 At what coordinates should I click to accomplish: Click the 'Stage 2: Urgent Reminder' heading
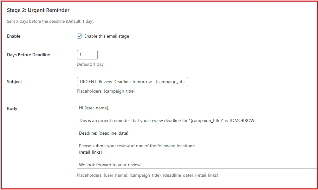[x=38, y=10]
